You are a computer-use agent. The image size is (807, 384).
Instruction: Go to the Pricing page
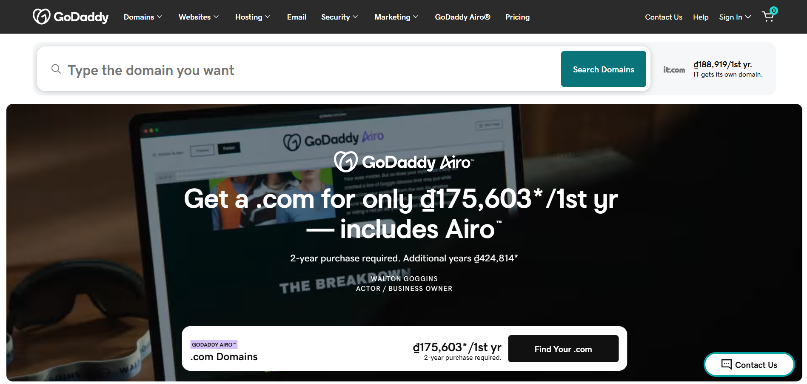click(517, 17)
